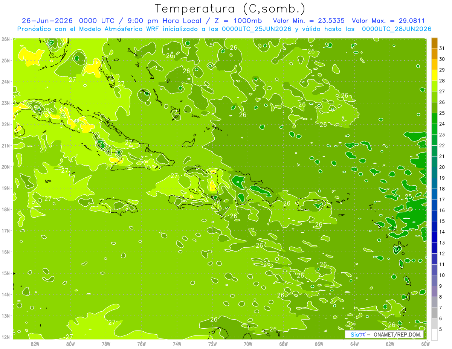Select 'Valor Max. = 29.0811' in header
Image resolution: width=452 pixels, height=349 pixels.
click(x=388, y=21)
